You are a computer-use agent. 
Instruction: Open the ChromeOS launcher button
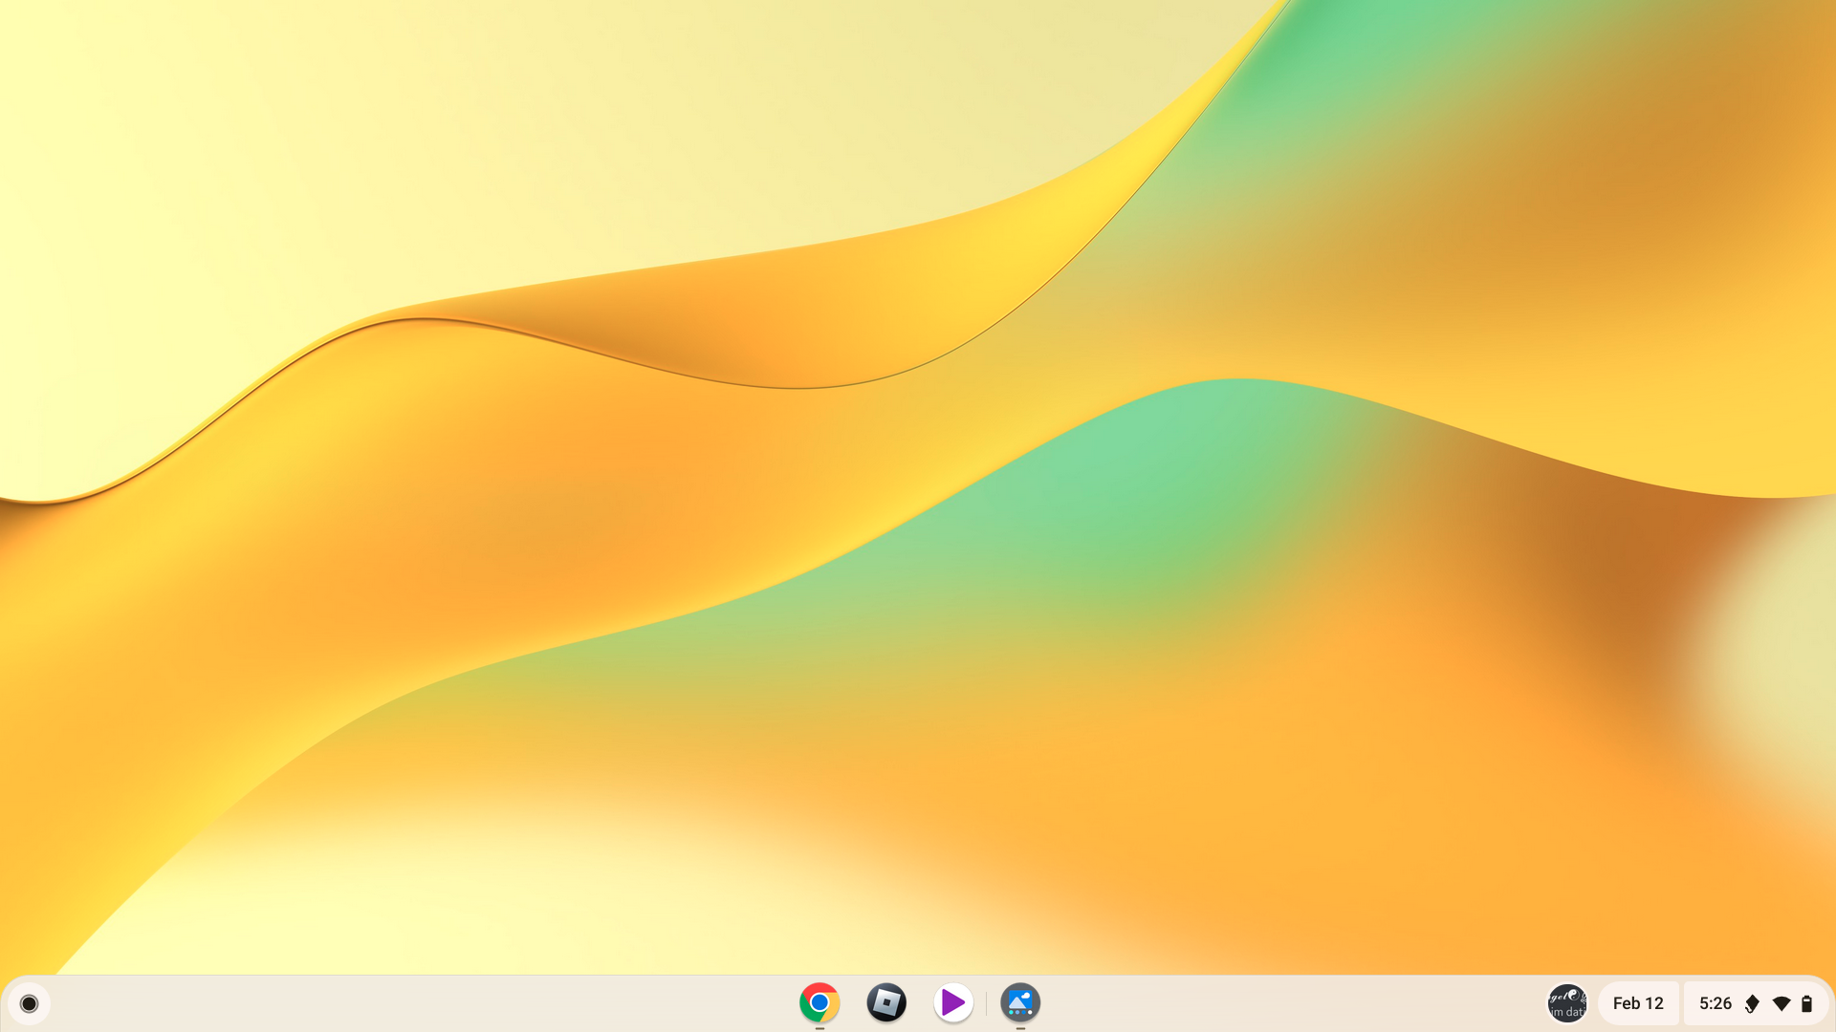(x=29, y=1003)
